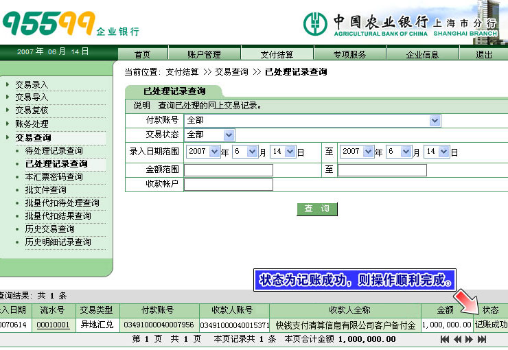Go to the first results page icon

pyautogui.click(x=445, y=339)
